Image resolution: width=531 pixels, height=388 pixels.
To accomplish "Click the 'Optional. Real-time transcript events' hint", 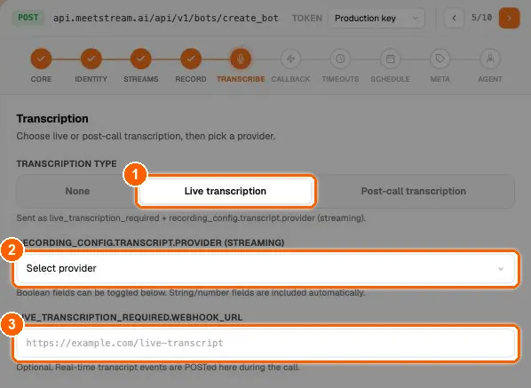I will pyautogui.click(x=158, y=368).
